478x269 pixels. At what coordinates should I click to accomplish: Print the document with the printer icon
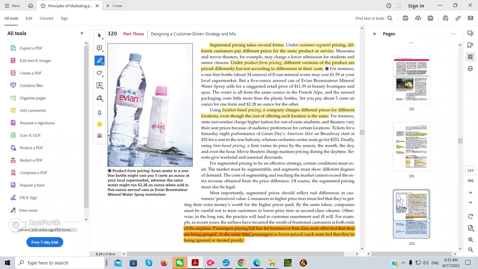431,18
